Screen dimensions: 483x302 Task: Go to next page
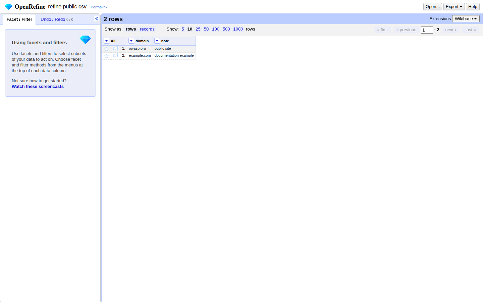[450, 30]
